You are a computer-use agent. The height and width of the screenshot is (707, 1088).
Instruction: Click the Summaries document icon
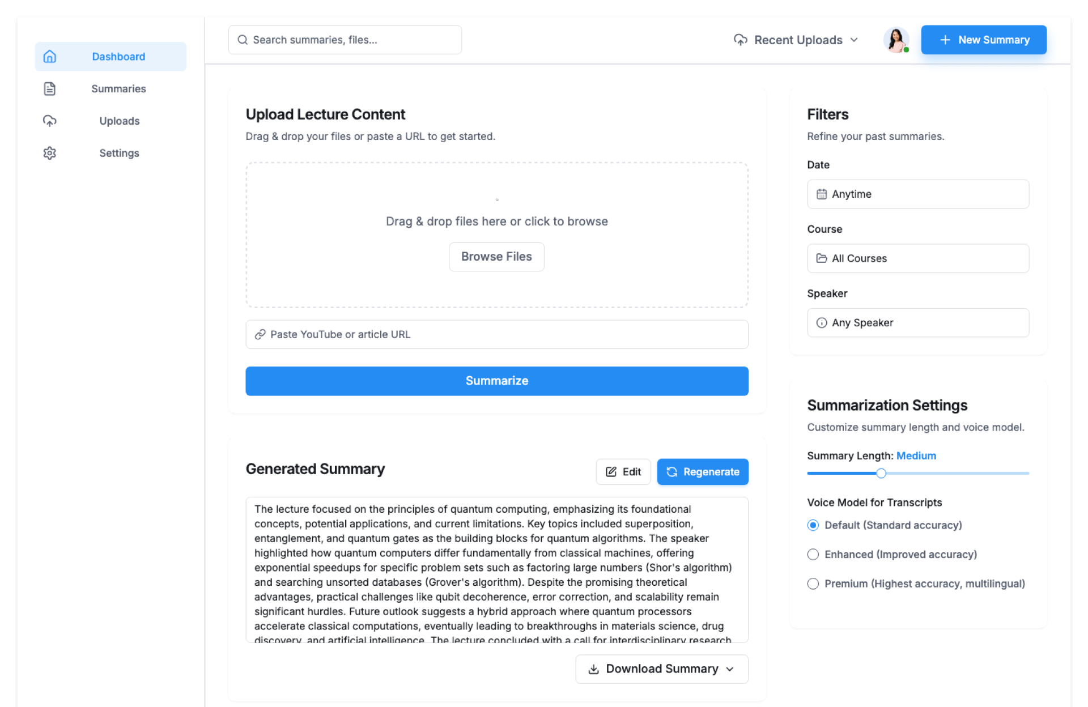[50, 89]
